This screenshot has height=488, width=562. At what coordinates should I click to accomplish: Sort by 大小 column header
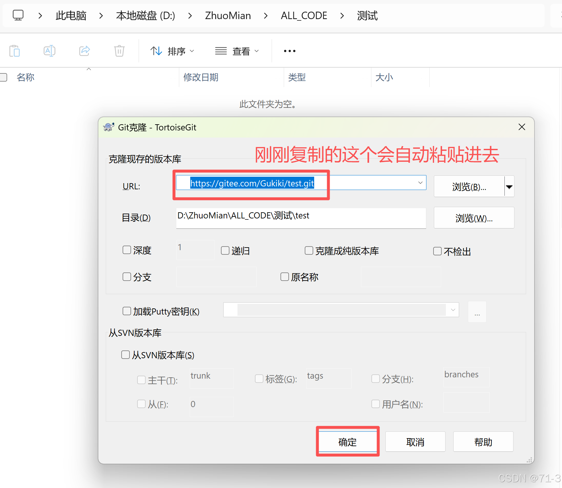point(384,77)
